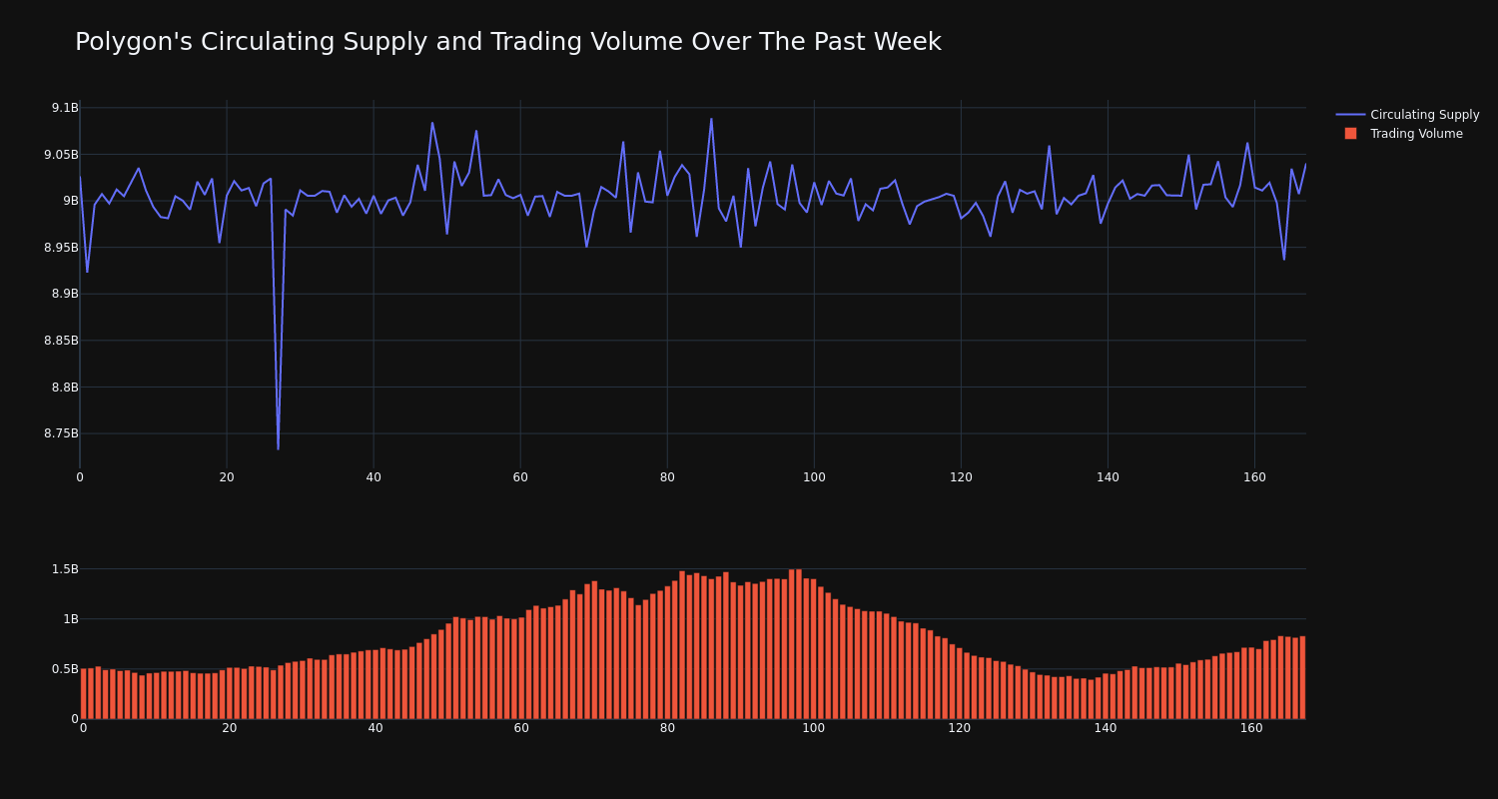This screenshot has height=799, width=1498.
Task: Click the 1.5B label on volume axis
Action: [x=65, y=569]
